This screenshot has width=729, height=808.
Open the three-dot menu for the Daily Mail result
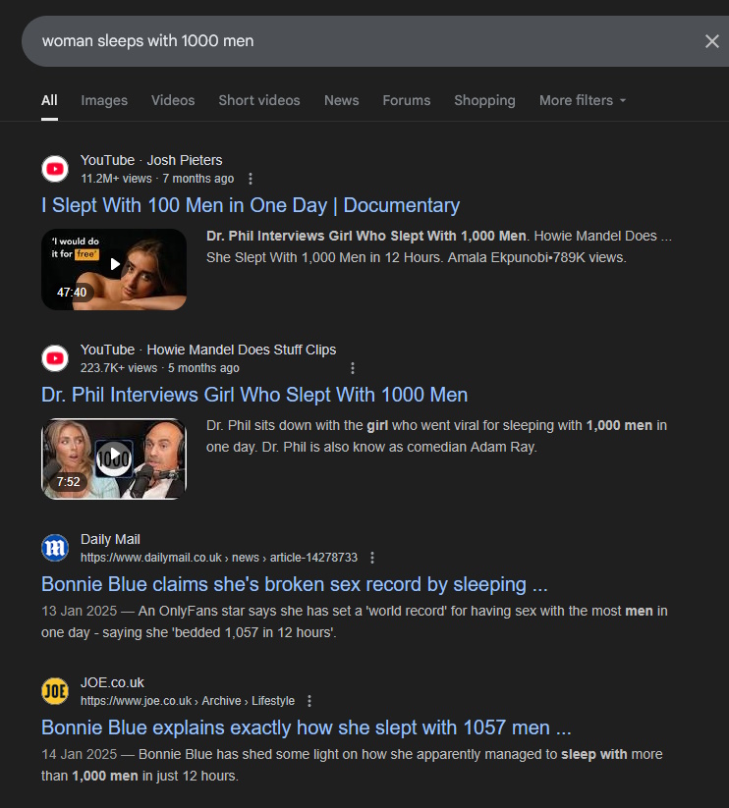pyautogui.click(x=372, y=558)
